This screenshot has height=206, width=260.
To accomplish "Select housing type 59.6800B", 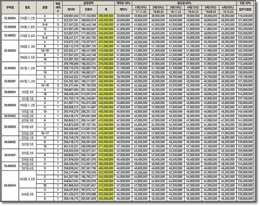I will click(x=10, y=105).
